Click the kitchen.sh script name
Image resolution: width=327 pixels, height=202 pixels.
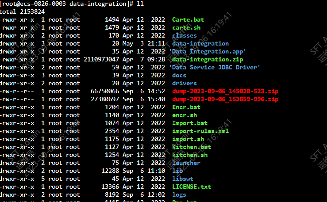[x=190, y=155]
